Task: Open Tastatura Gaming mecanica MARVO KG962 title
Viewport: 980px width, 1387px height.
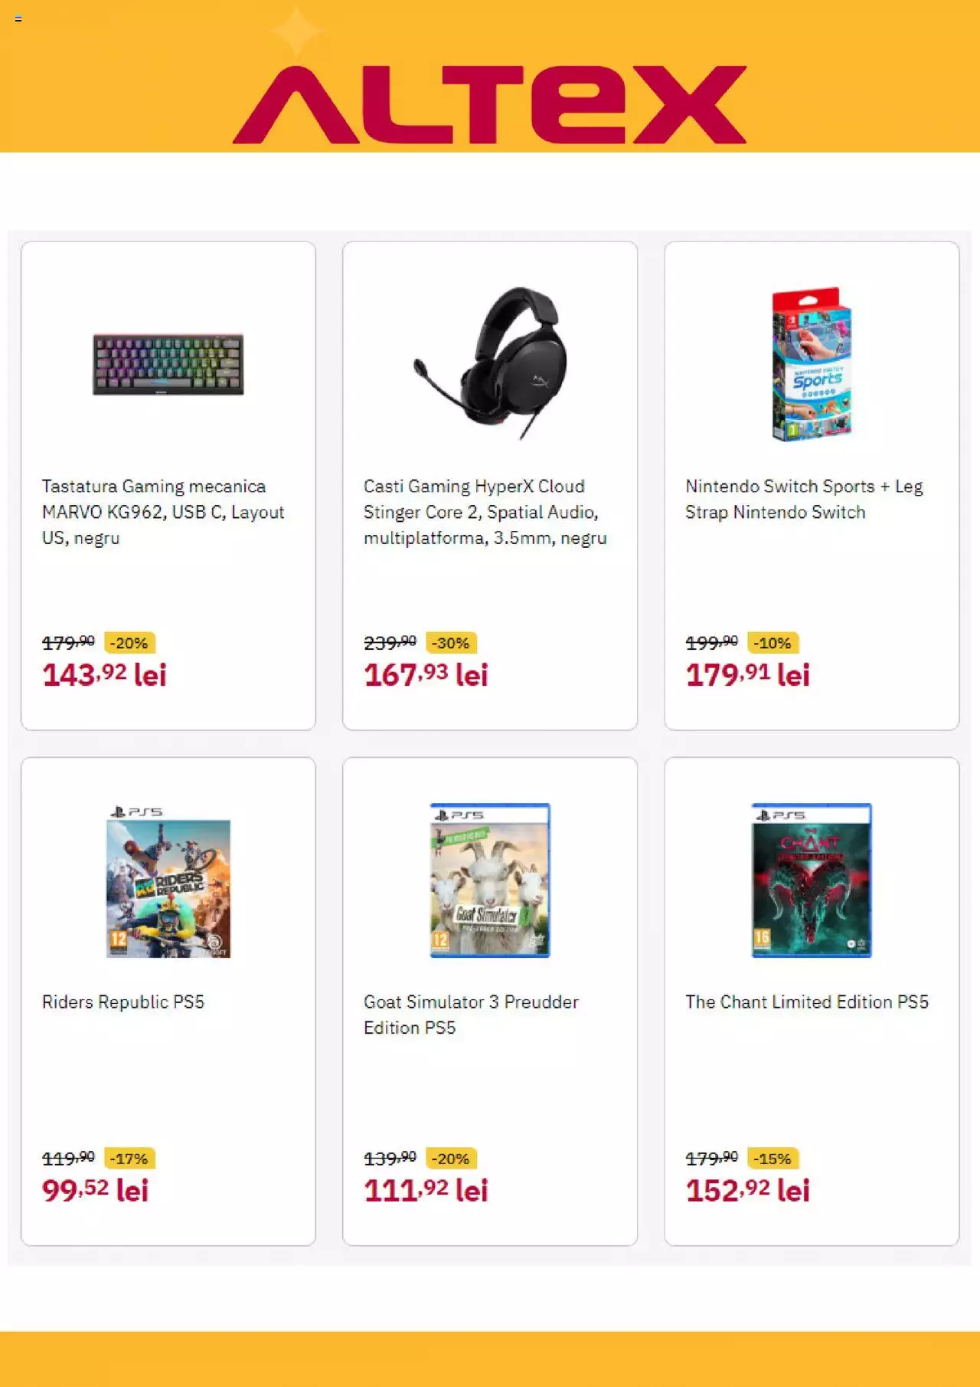Action: pos(163,512)
